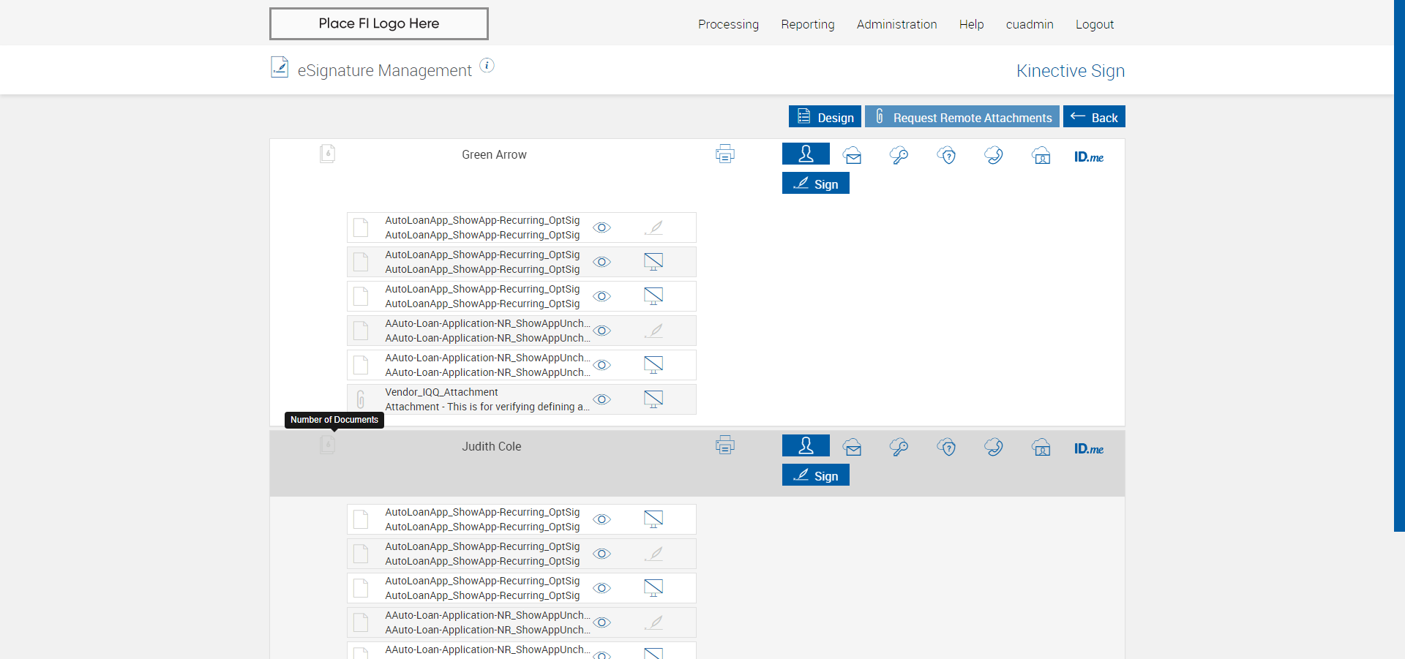Screen dimensions: 1405x659
Task: Select phone authentication icon for Judith Cole
Action: click(993, 447)
